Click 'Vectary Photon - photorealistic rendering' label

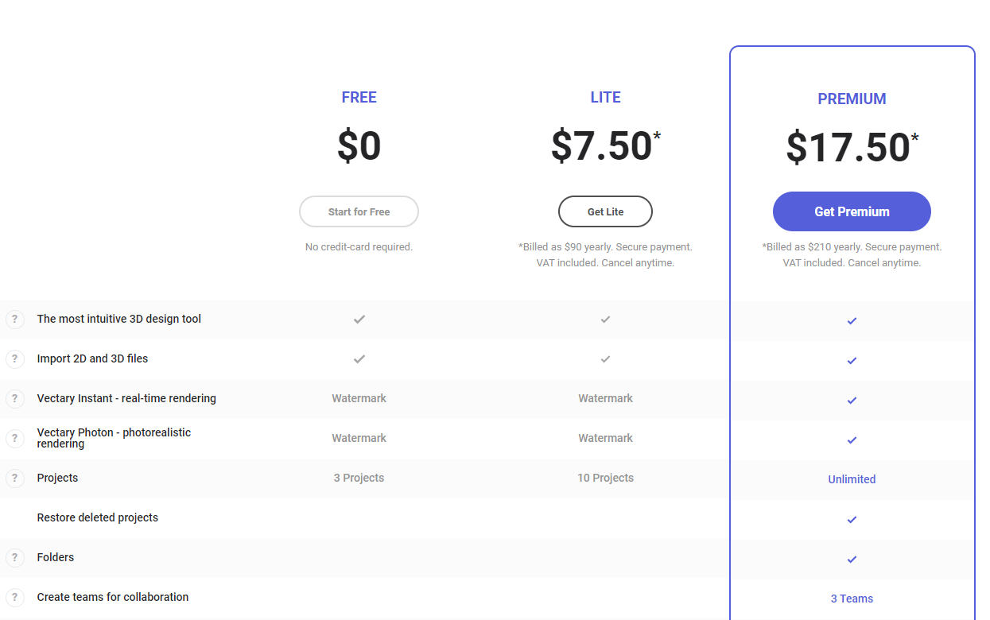[x=114, y=438]
